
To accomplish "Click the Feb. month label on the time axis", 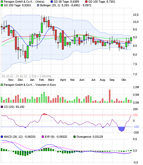I will [42, 80].
